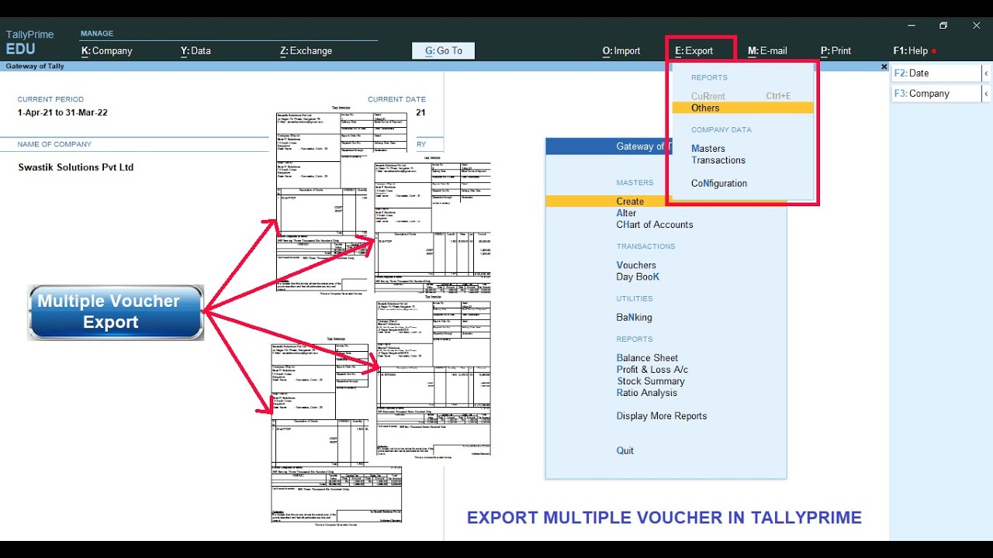Screen dimensions: 993x558
Task: Select company Swastik Solutions Pvt Ltd
Action: (x=76, y=167)
